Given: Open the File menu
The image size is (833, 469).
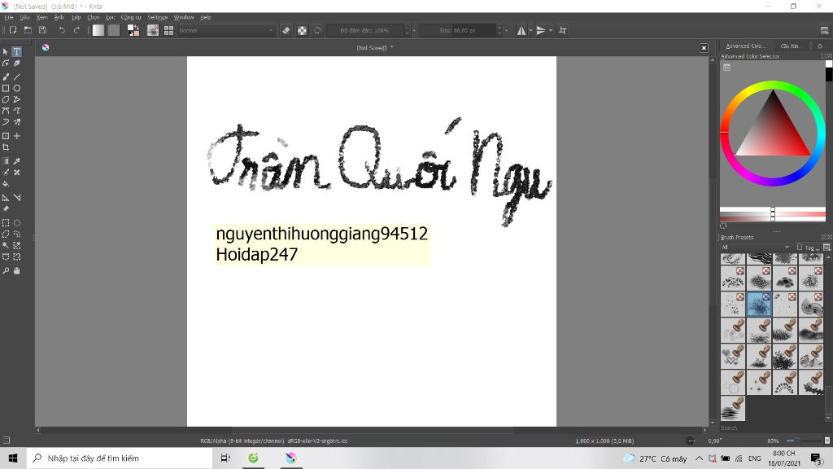Looking at the screenshot, I should pyautogui.click(x=9, y=17).
